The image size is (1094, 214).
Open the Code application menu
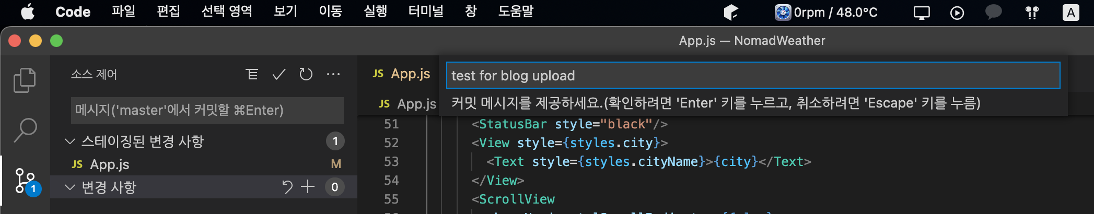[73, 11]
